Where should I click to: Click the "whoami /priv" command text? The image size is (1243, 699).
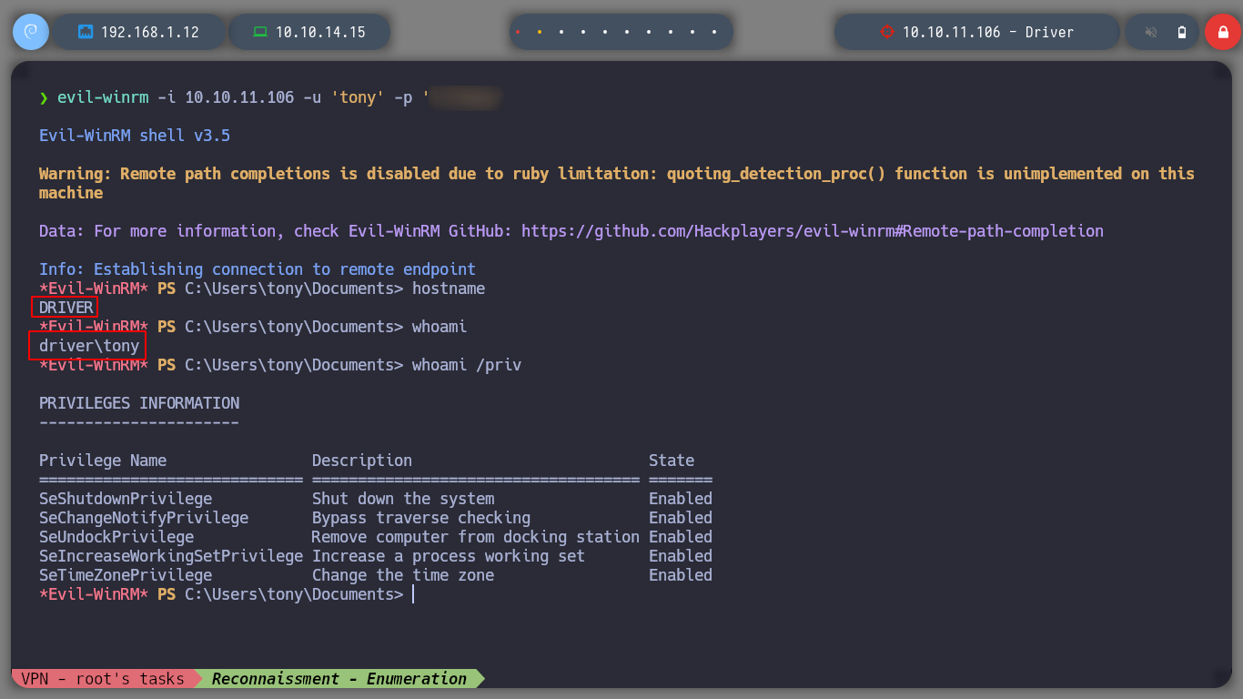click(x=467, y=365)
